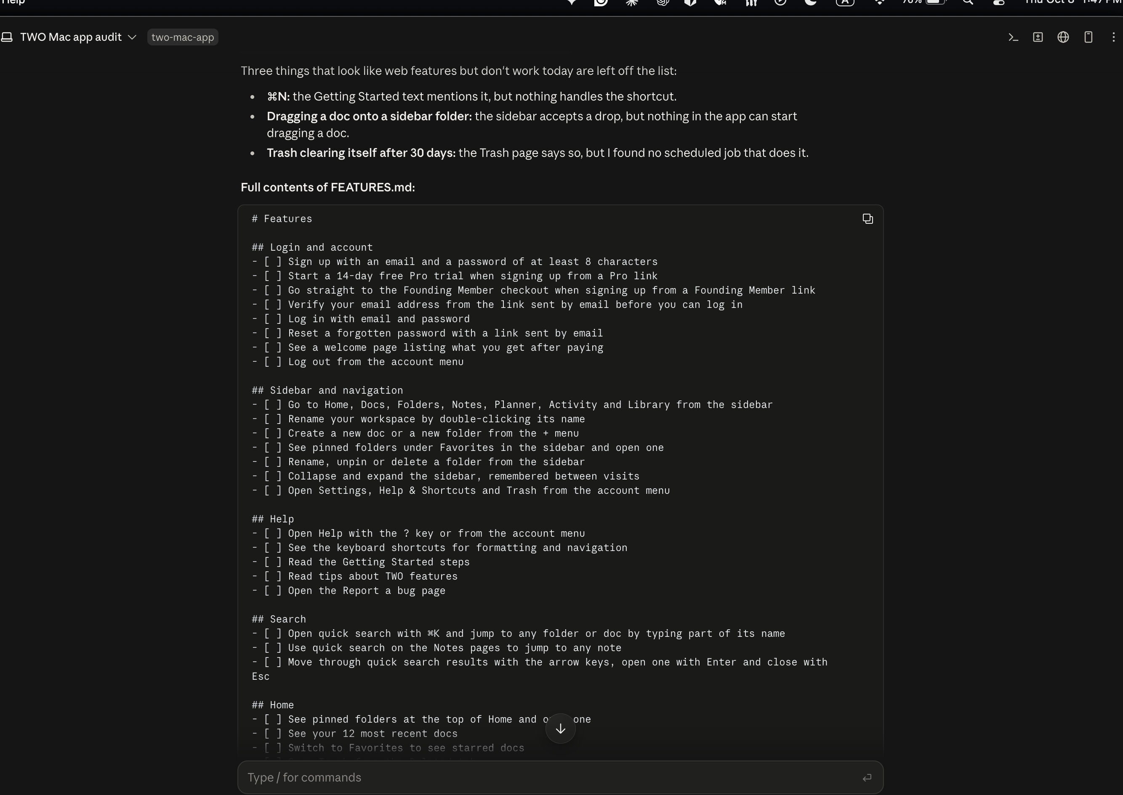1123x795 pixels.
Task: Jump to bottom with the down-arrow button
Action: pos(560,729)
